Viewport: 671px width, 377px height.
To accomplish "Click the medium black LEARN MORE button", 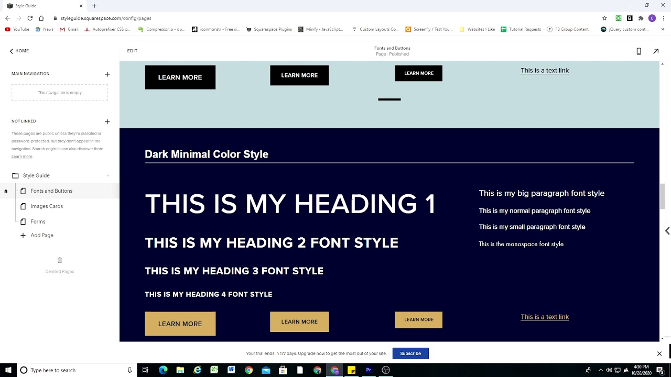I will pos(299,75).
